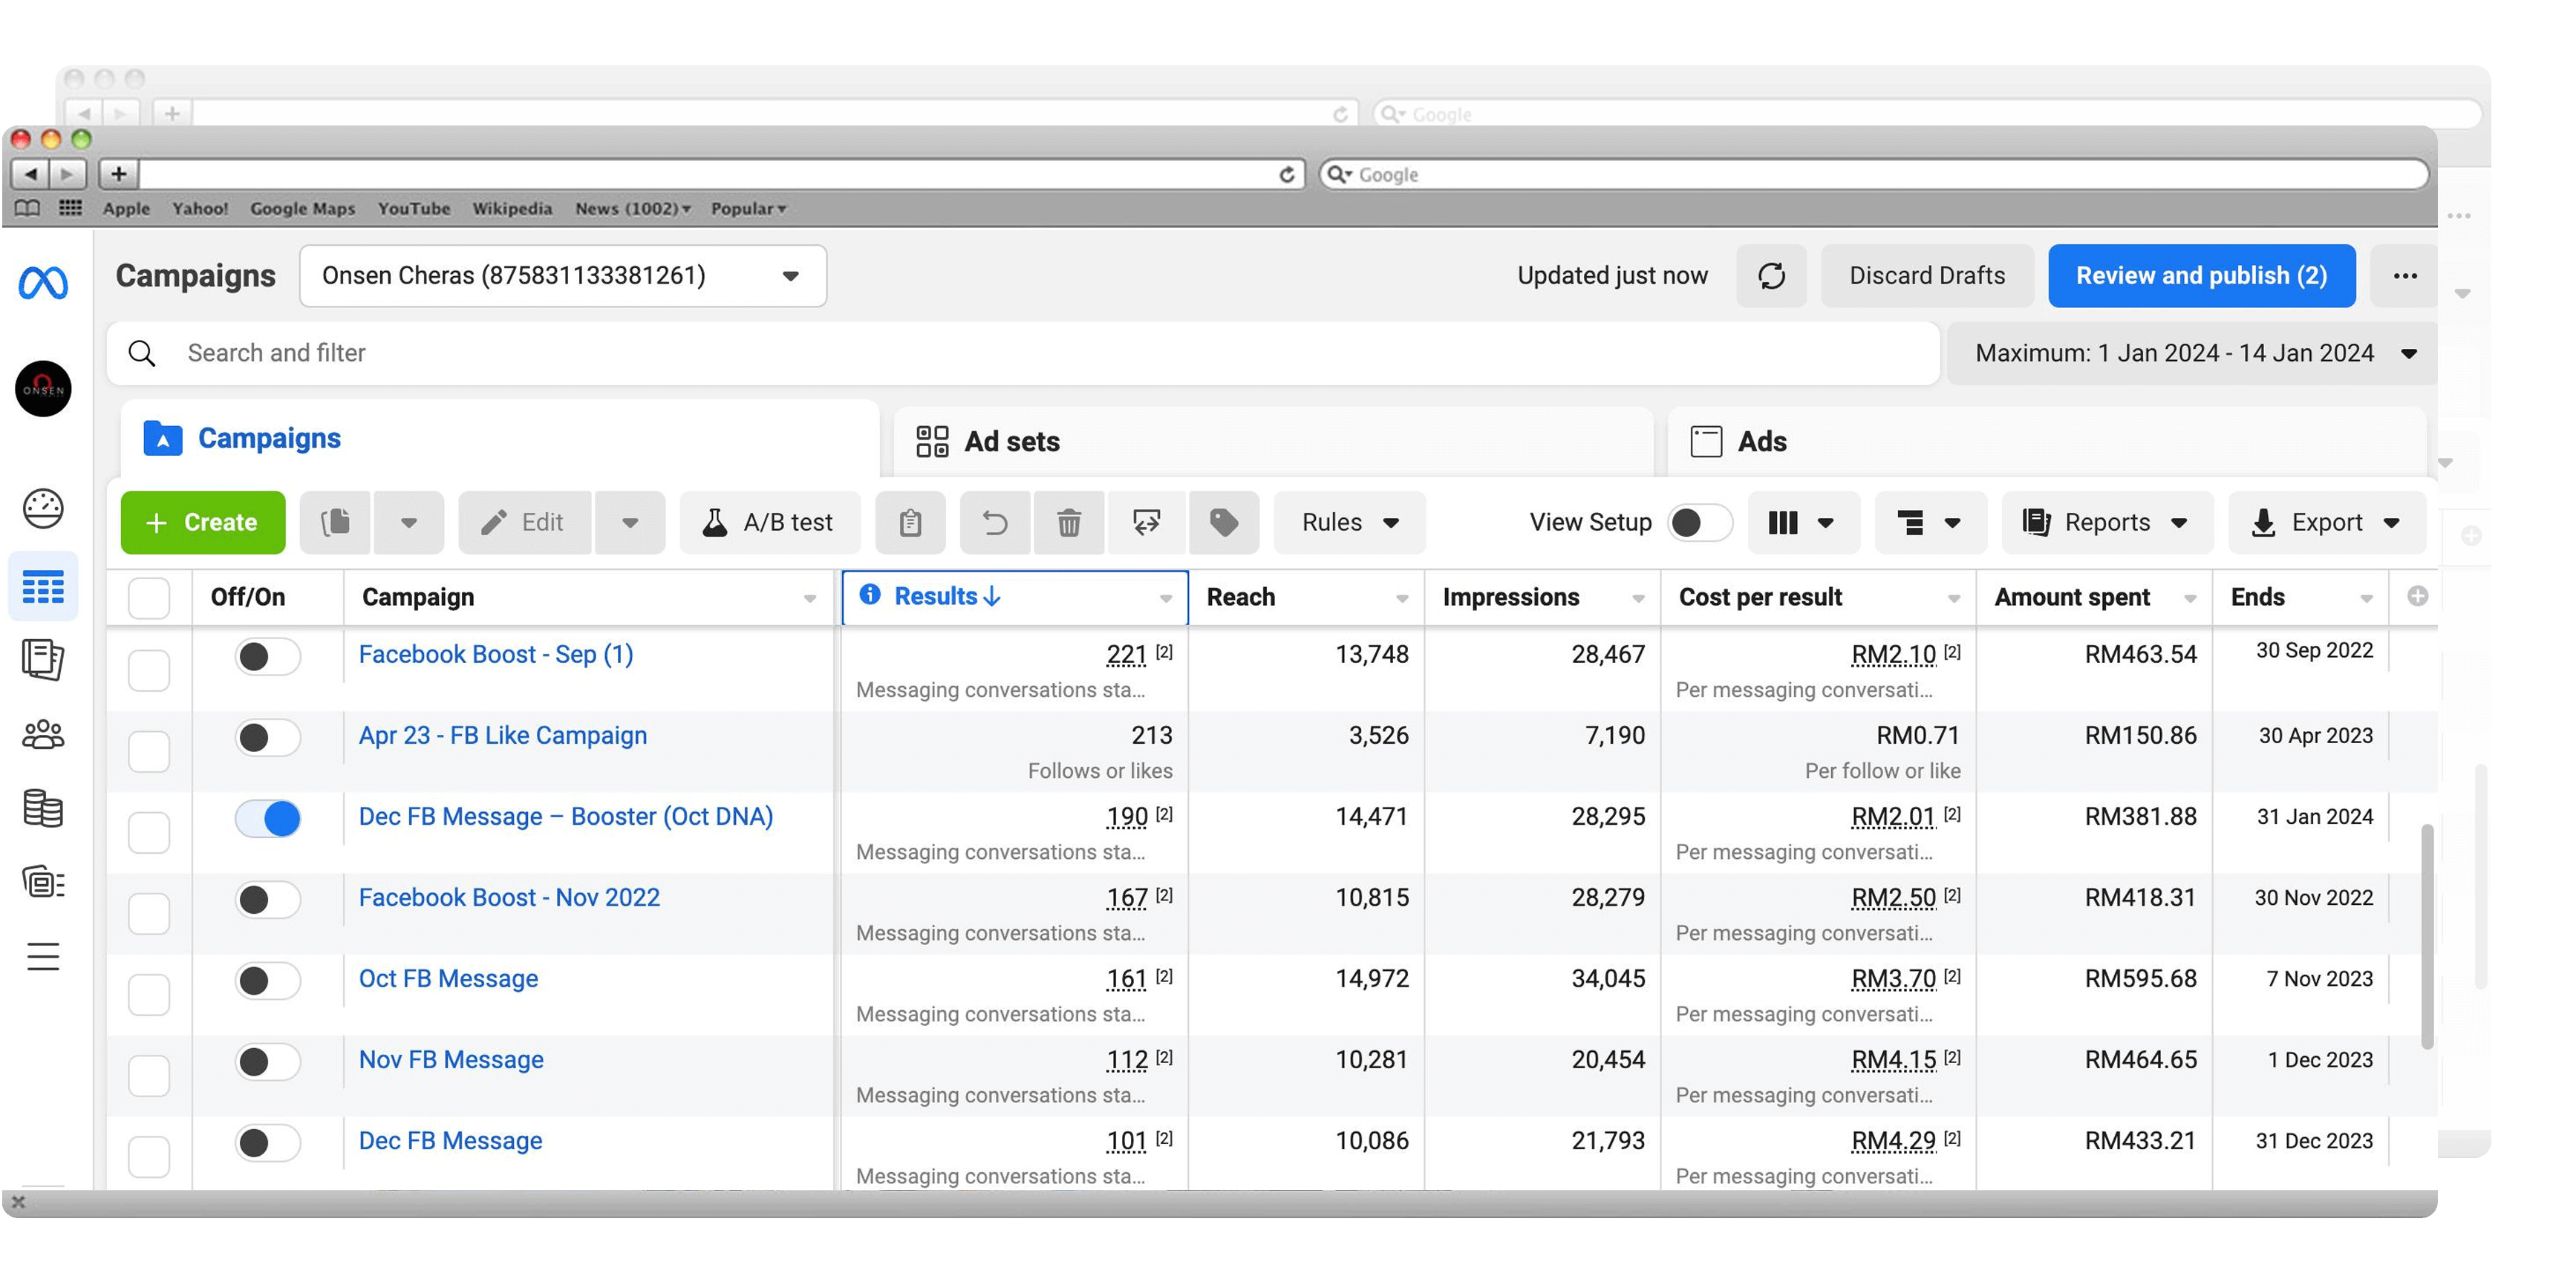Open Account overview gauge icon in sidebar
Viewport: 2576px width, 1282px height.
point(43,509)
